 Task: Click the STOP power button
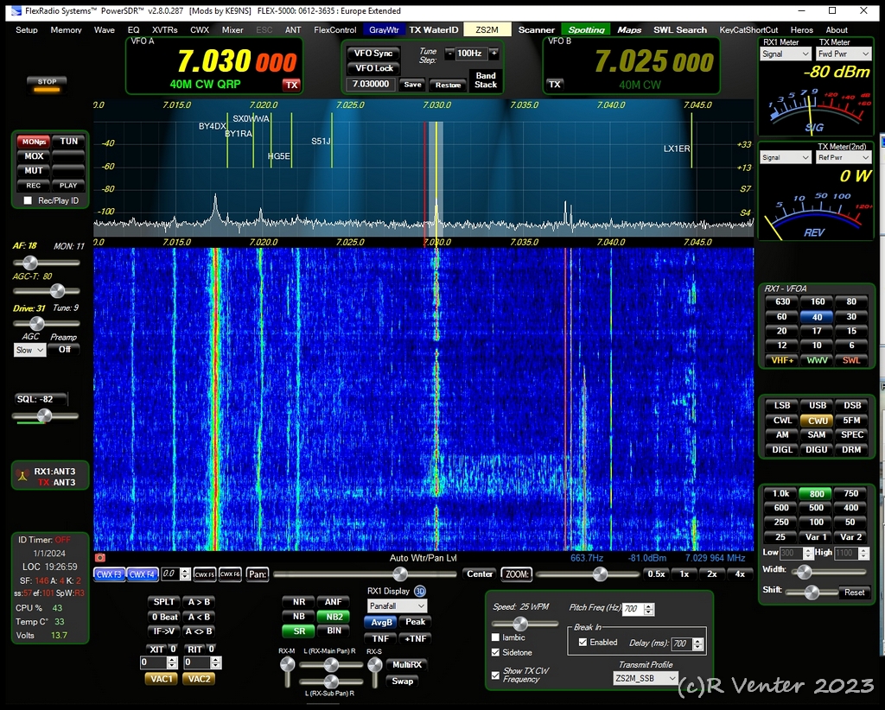tap(47, 84)
